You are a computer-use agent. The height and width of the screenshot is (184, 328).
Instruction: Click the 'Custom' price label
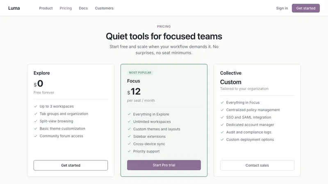pyautogui.click(x=231, y=82)
